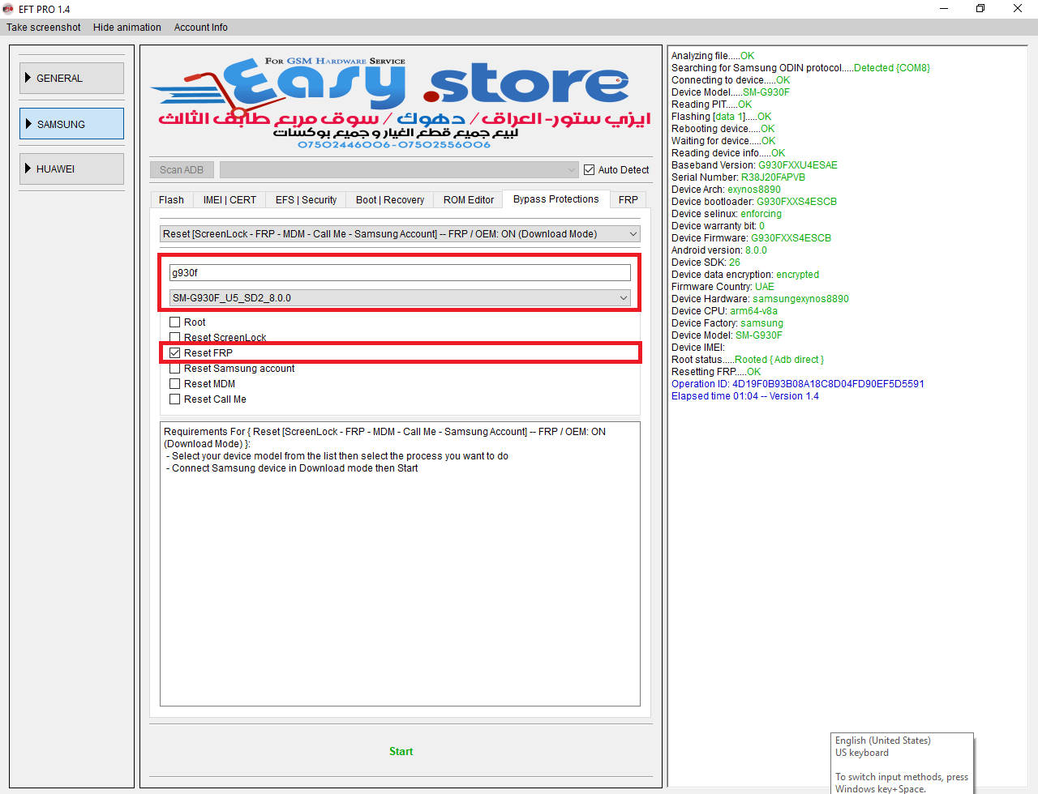Image resolution: width=1038 pixels, height=794 pixels.
Task: Switch to the IMEI | CERT tab
Action: click(x=229, y=200)
